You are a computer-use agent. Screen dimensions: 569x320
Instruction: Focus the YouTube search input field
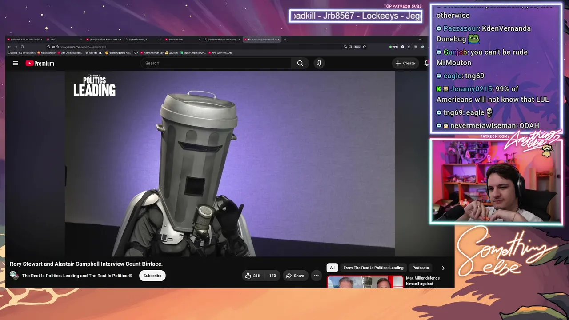(216, 63)
